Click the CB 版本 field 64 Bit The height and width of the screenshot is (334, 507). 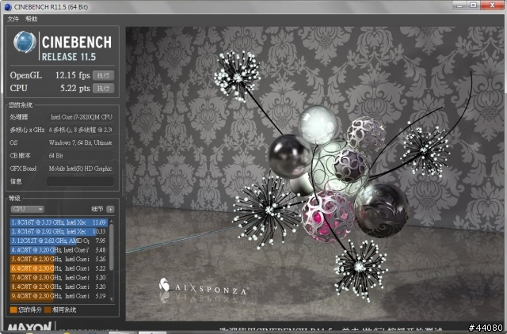coord(81,156)
